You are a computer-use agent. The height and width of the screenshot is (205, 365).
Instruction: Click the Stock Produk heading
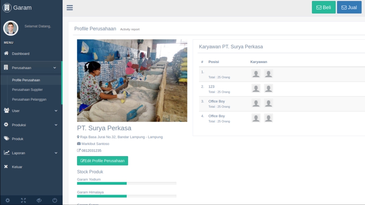pyautogui.click(x=90, y=172)
